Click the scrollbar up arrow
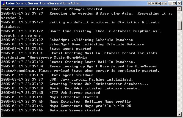The height and width of the screenshot is (118, 183). (x=179, y=9)
